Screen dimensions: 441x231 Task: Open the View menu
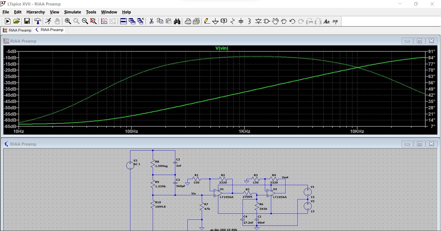pos(54,12)
